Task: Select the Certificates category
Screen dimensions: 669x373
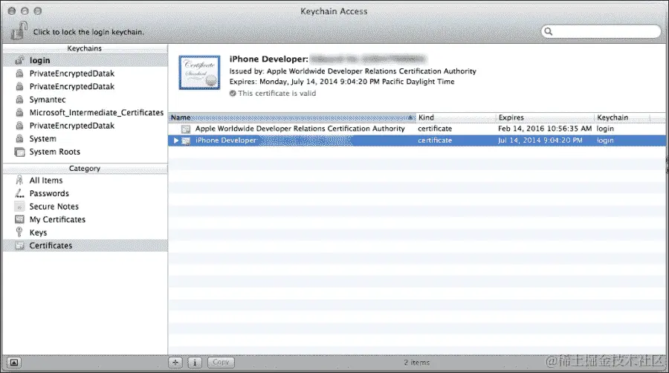Action: pos(85,245)
